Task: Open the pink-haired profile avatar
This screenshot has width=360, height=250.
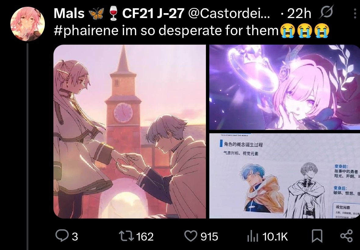Action: click(27, 24)
